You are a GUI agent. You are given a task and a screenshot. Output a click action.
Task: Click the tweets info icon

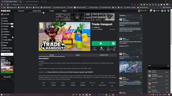[141, 16]
